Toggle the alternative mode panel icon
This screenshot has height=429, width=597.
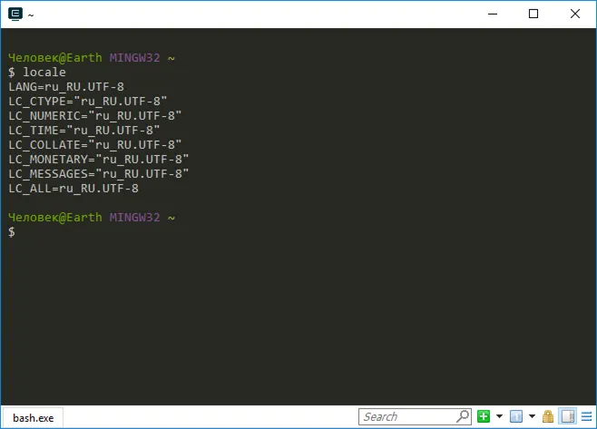pos(567,416)
